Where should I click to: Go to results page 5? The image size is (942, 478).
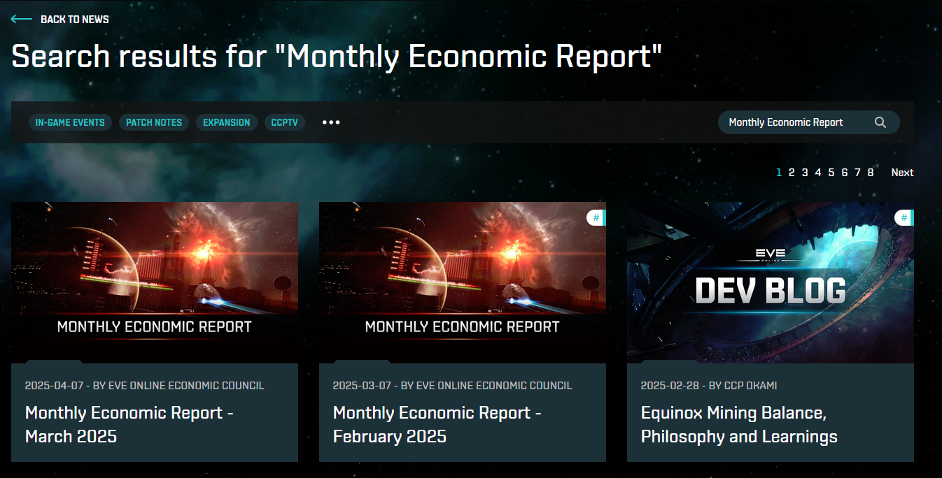(x=831, y=173)
